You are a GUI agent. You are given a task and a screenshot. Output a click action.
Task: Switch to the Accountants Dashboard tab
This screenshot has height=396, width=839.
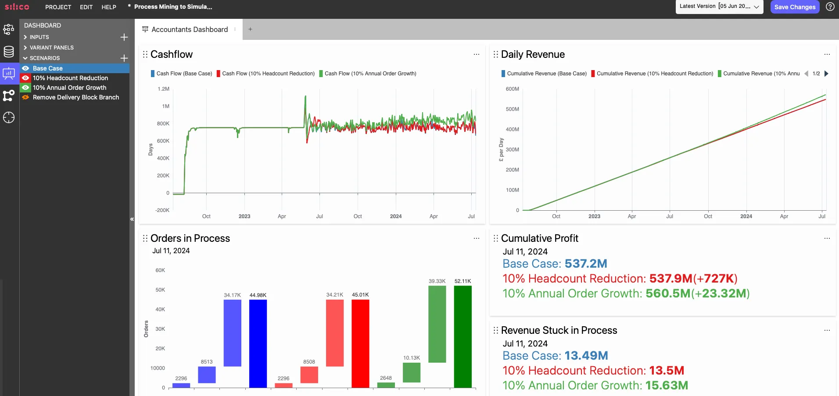189,29
